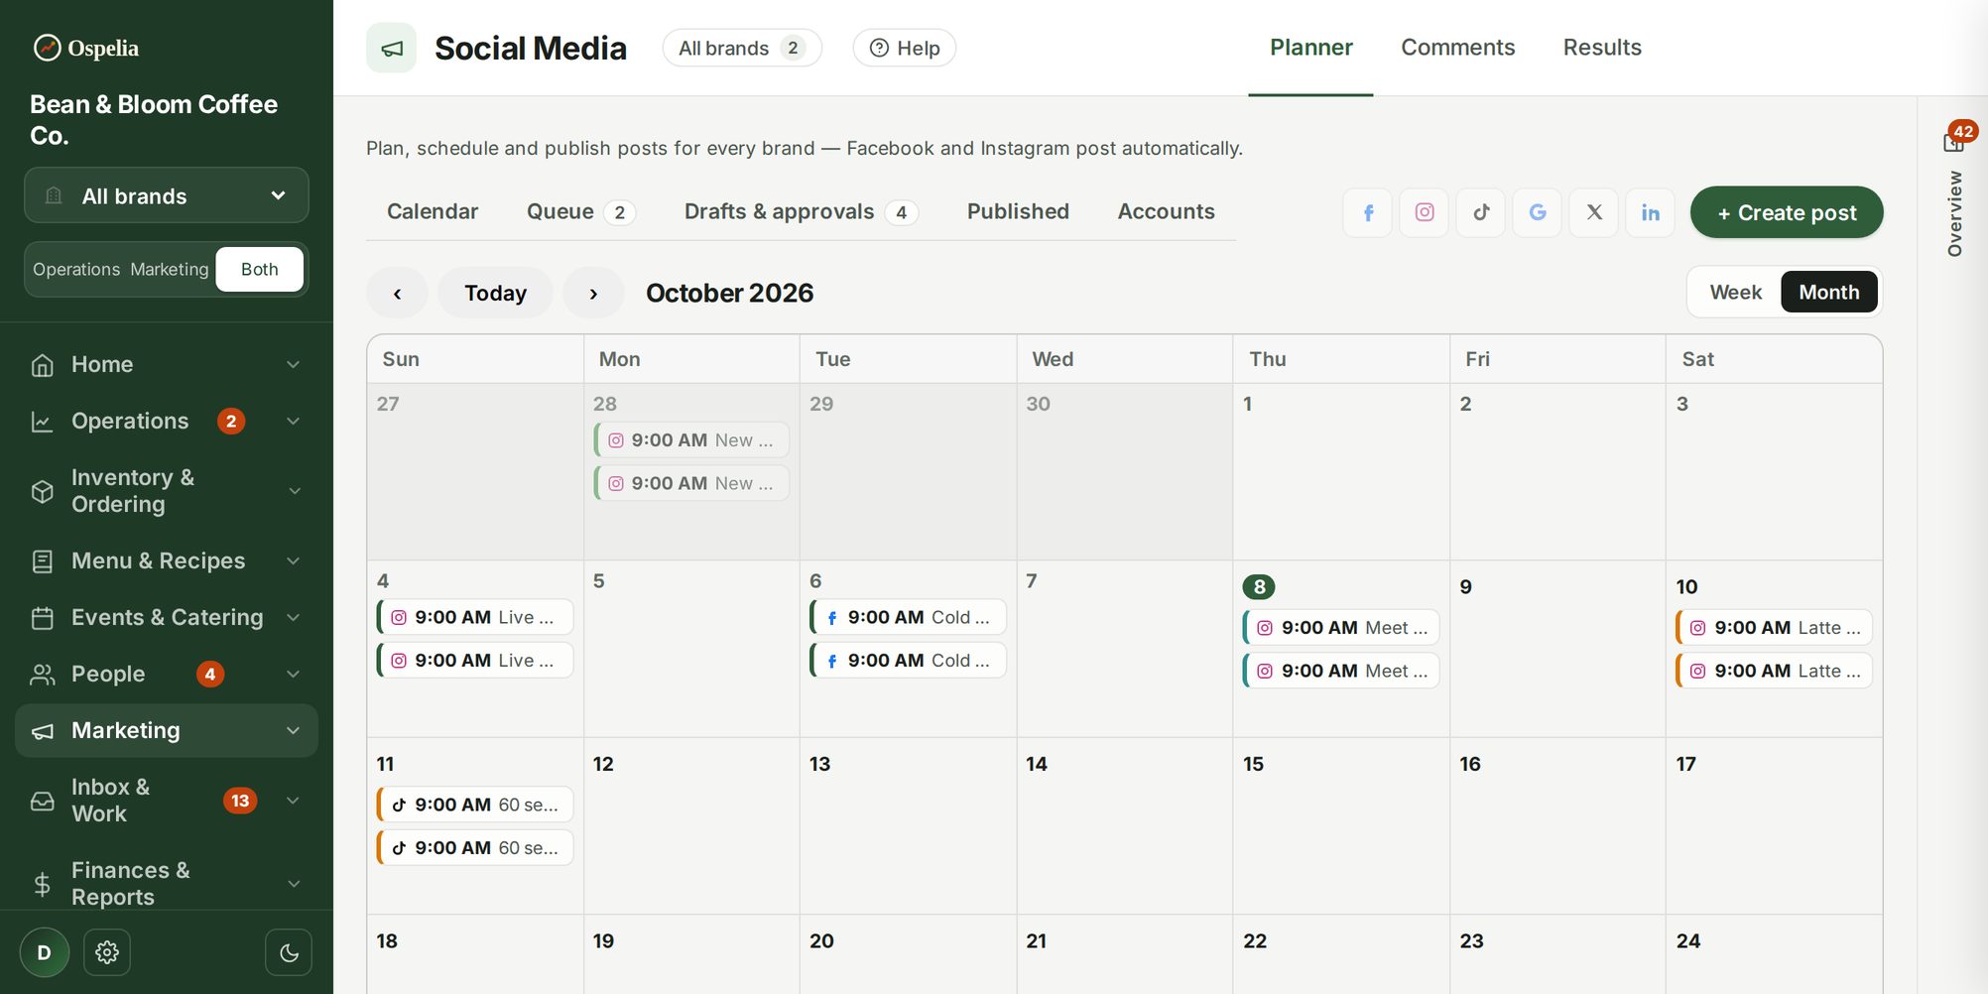Screen dimensions: 1988x994
Task: Open Home section icon in sidebar
Action: (x=43, y=365)
